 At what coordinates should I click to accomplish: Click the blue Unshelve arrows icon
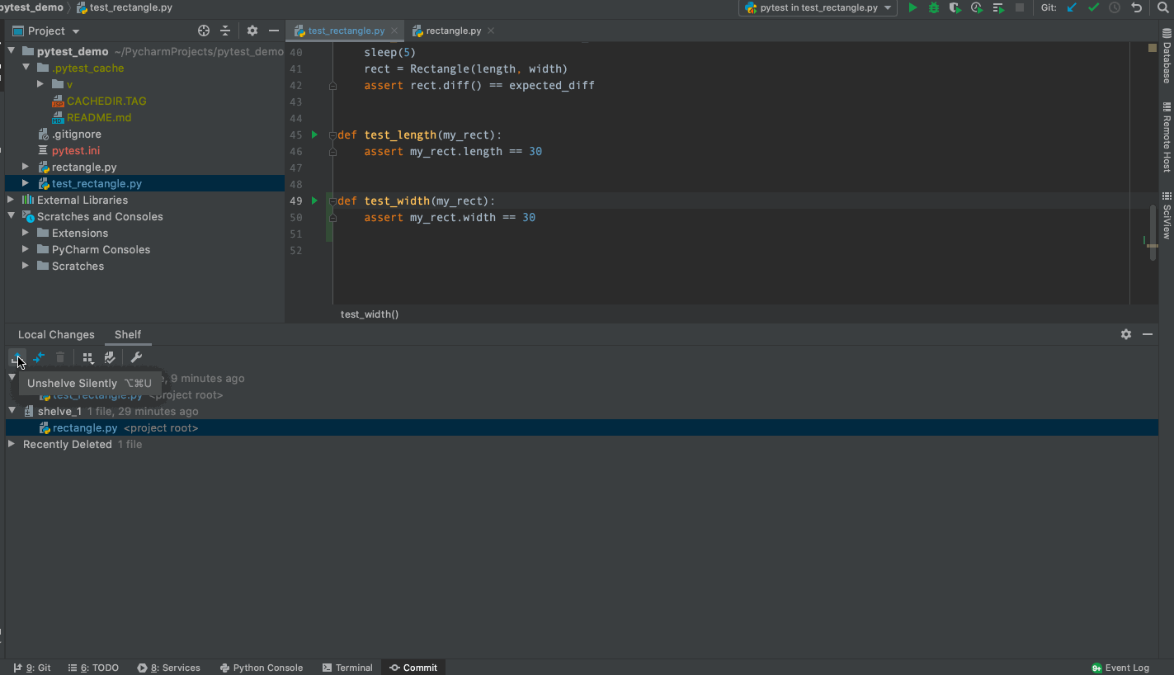click(x=39, y=357)
